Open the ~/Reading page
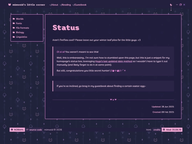This screenshot has width=192, height=144. [65, 5]
